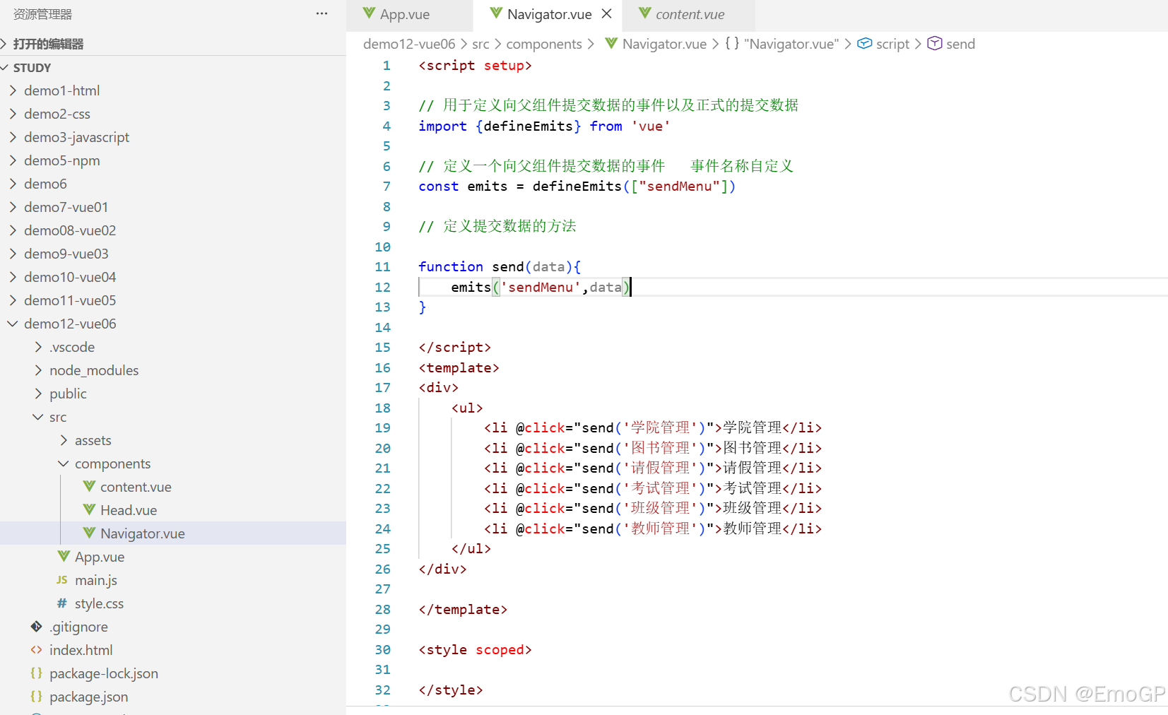Select the Navigator.vue editor tab
This screenshot has width=1168, height=715.
click(x=549, y=15)
